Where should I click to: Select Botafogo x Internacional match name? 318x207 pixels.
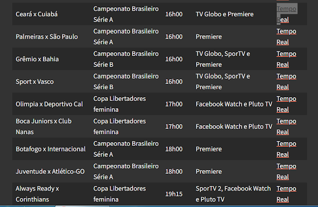point(50,149)
